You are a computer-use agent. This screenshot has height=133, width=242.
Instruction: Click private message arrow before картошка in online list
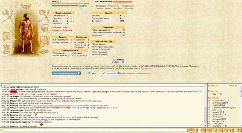[210, 119]
